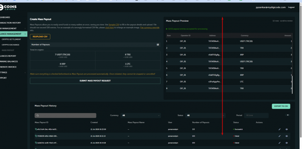Viewport: 302px width, 149px height.
Task: Open Balances Report page
Action: pos(8,56)
